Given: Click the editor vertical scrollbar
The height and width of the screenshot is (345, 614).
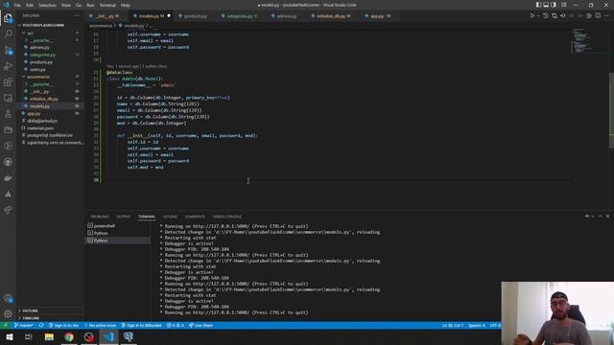Looking at the screenshot, I should [x=611, y=109].
